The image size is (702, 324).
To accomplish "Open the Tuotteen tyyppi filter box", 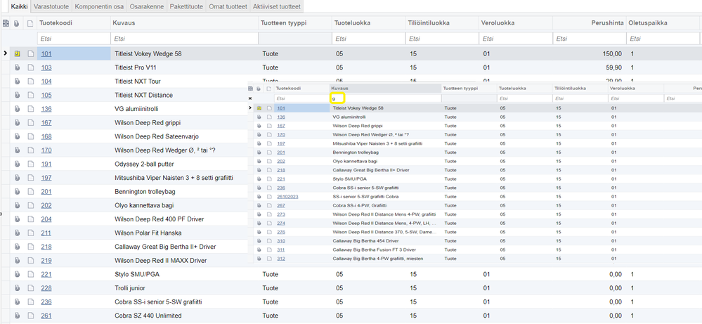I will point(294,39).
